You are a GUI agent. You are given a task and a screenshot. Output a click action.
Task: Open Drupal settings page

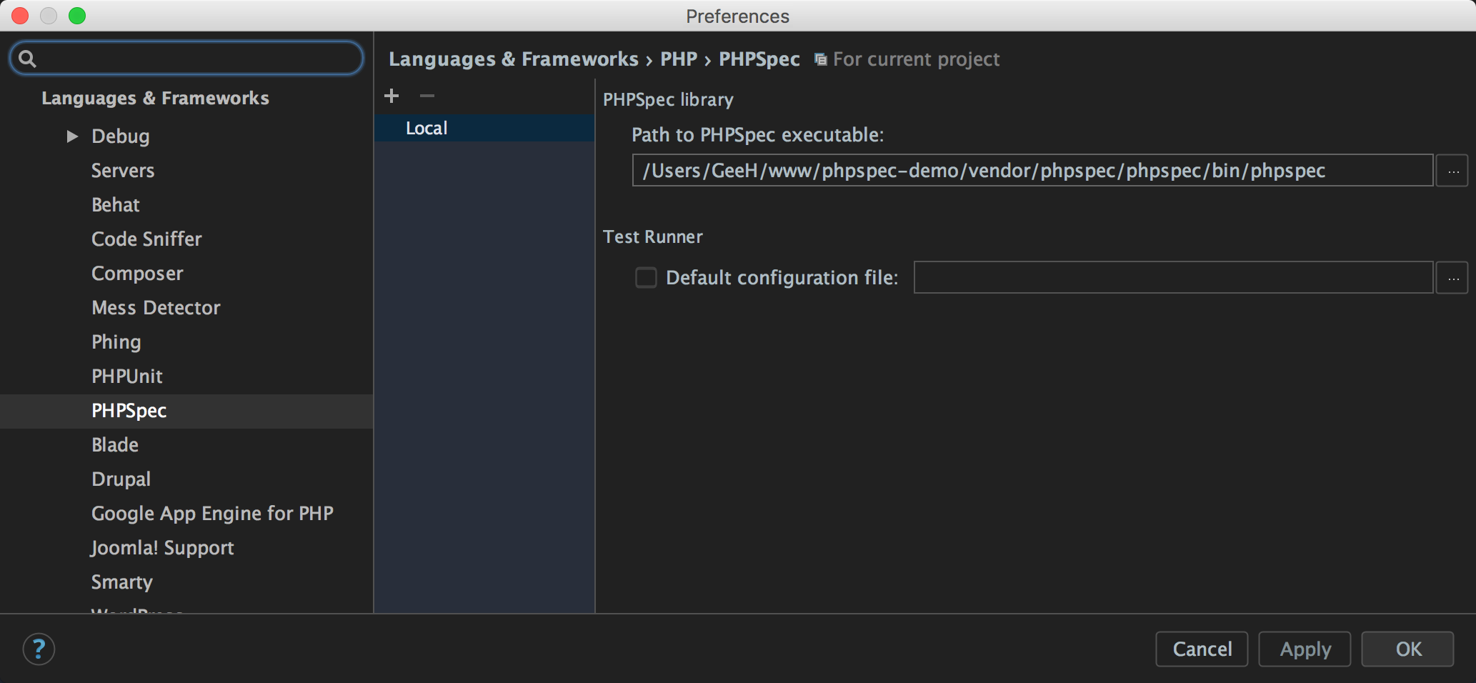[121, 479]
